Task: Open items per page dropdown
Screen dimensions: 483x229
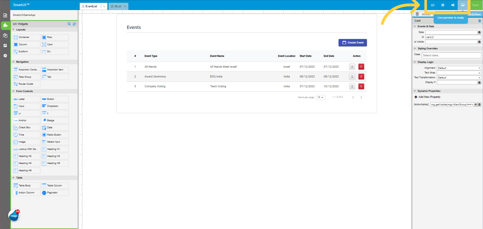Action: tap(320, 97)
